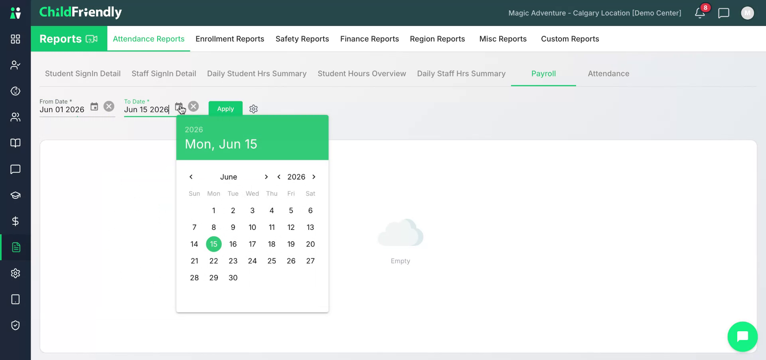Go to the previous month in calendar
The height and width of the screenshot is (360, 766).
(191, 177)
